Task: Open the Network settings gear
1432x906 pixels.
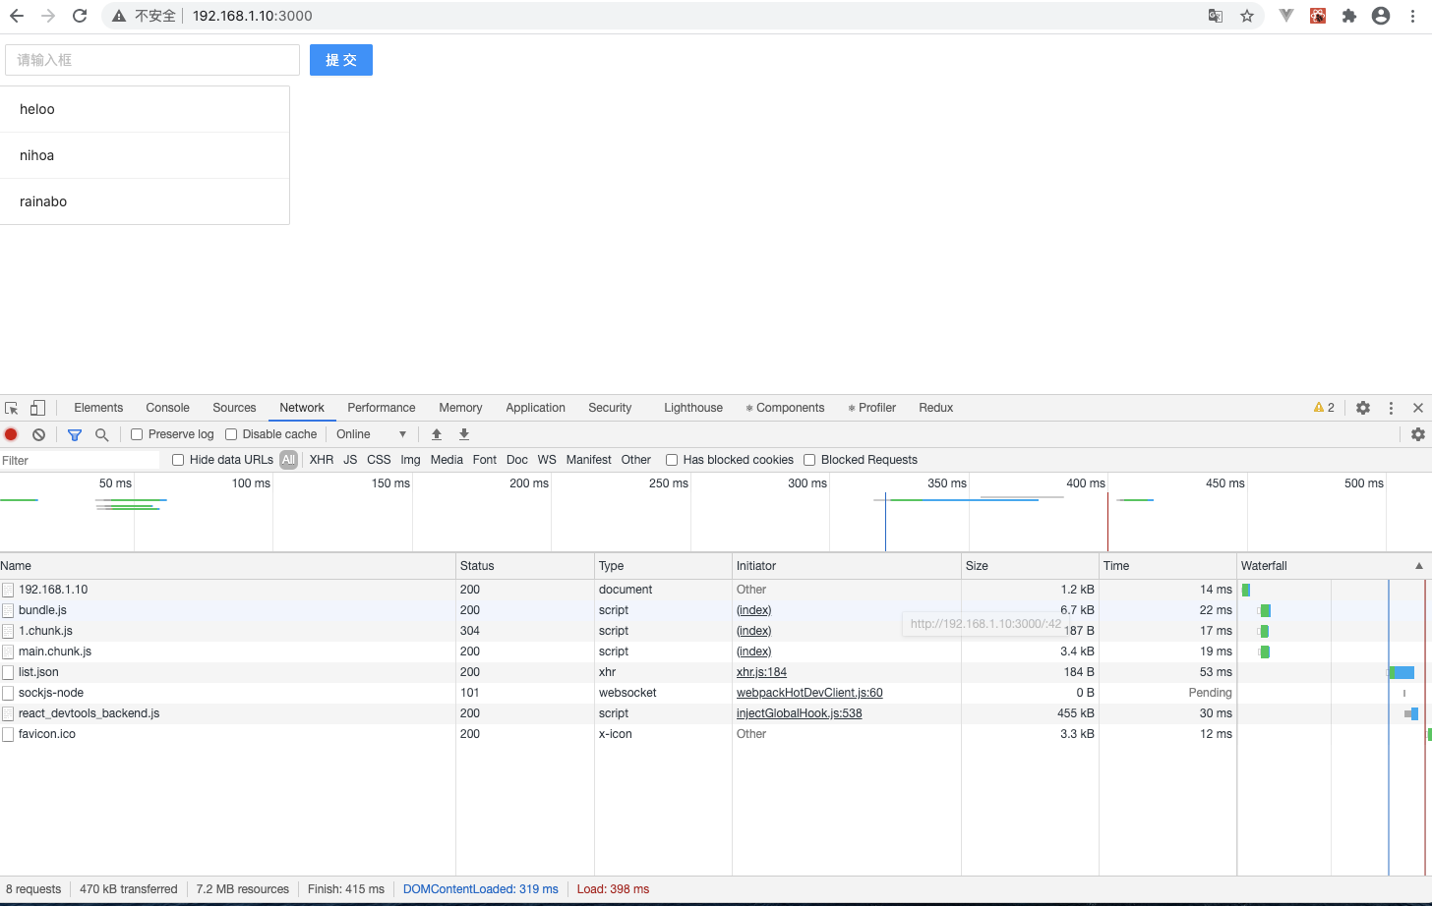Action: [x=1418, y=434]
